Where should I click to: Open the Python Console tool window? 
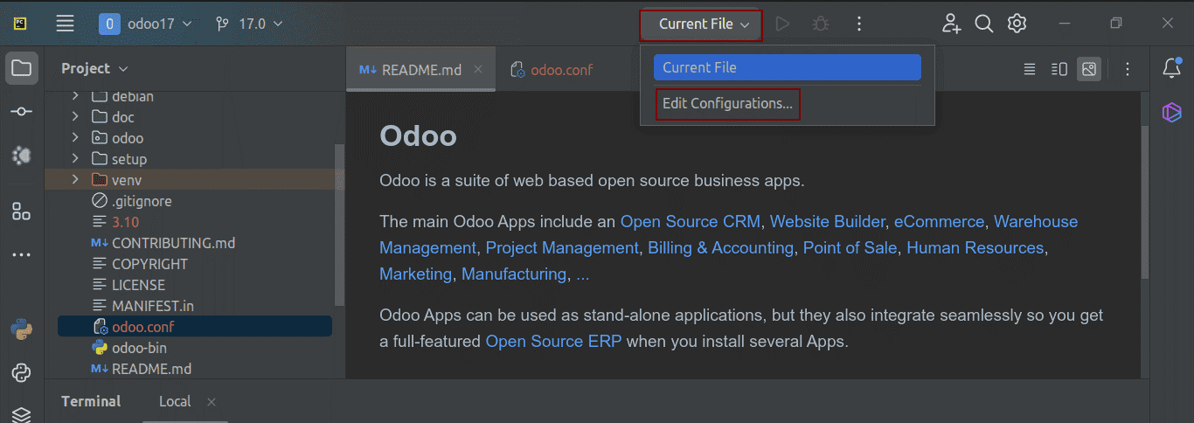click(x=22, y=329)
